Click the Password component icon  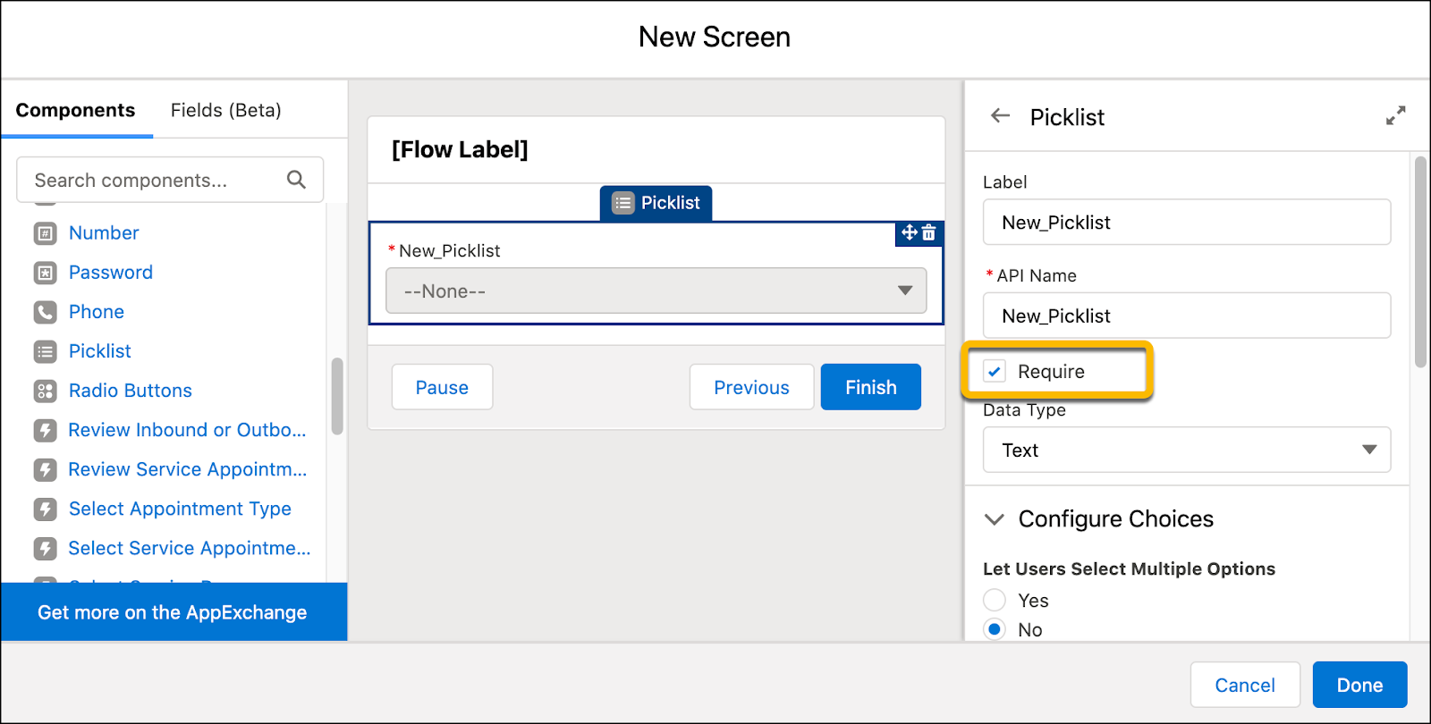click(45, 273)
